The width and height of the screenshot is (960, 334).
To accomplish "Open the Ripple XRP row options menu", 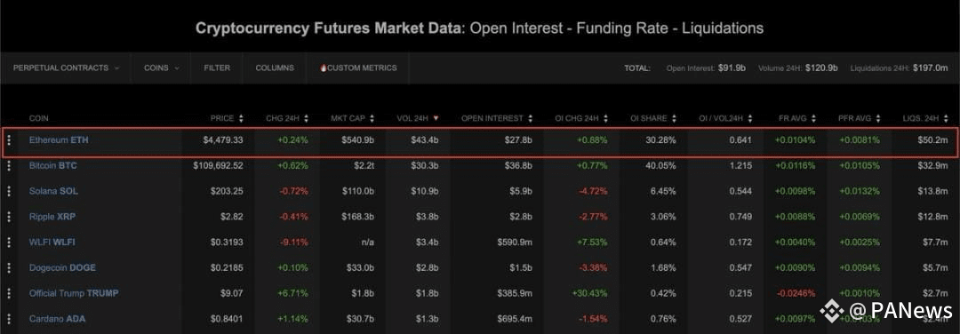I will 9,217.
